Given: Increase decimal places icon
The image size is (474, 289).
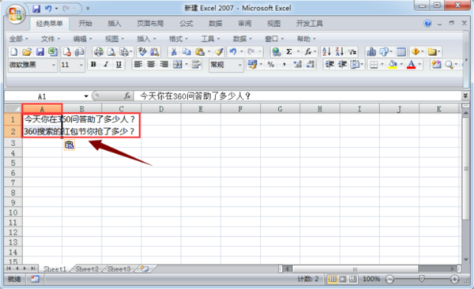Looking at the screenshot, I should (298, 65).
